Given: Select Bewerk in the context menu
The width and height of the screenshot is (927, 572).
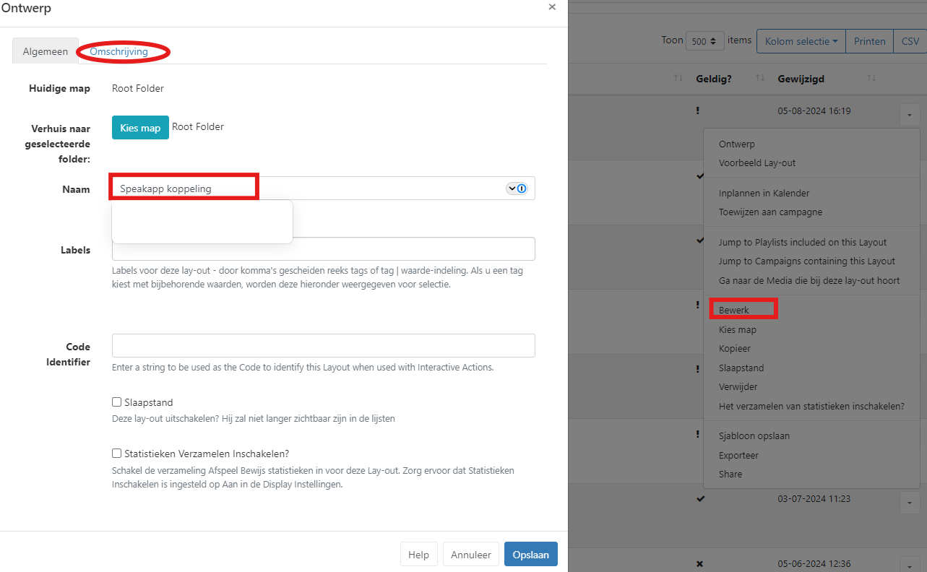Looking at the screenshot, I should (734, 310).
